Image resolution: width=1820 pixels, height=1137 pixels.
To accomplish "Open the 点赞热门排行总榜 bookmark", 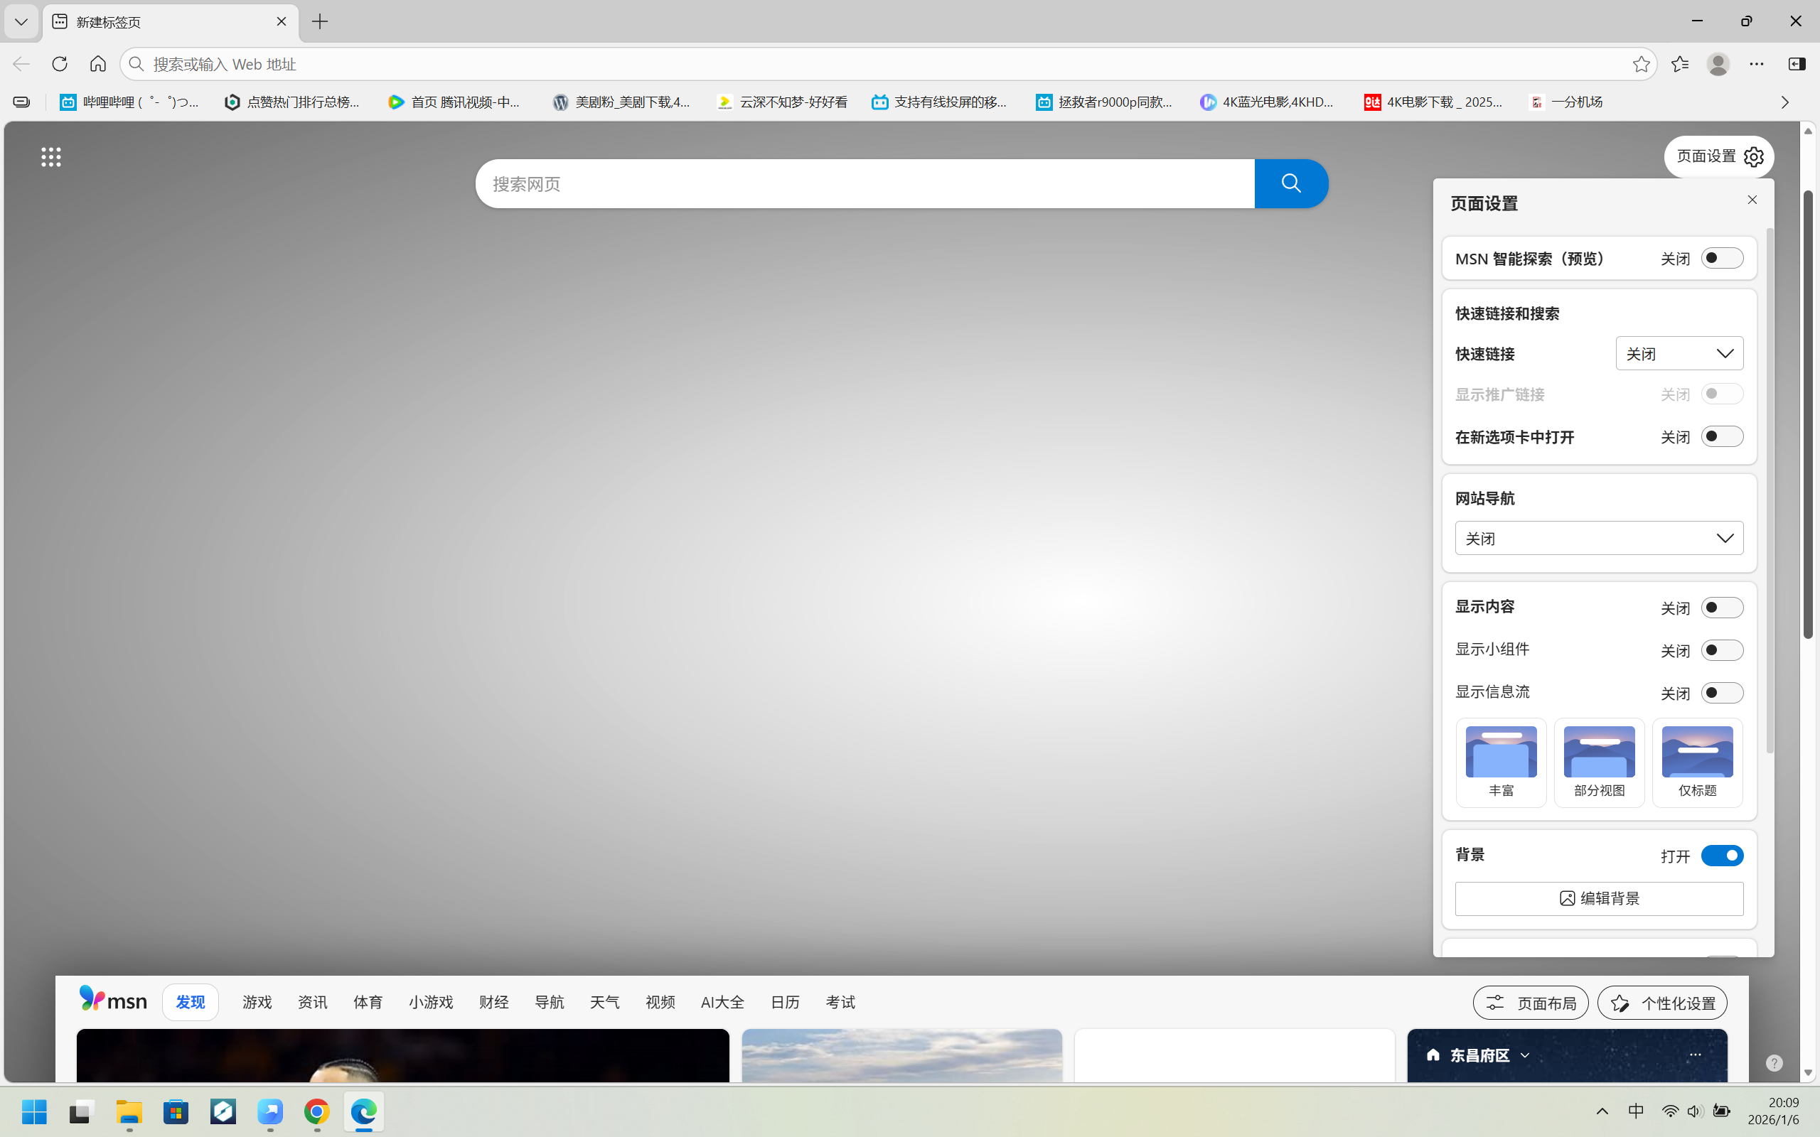I will (x=293, y=102).
